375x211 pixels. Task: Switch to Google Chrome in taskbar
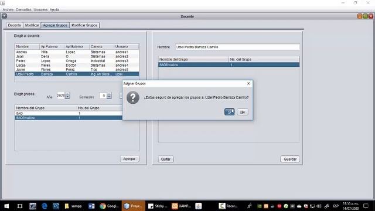click(109, 206)
